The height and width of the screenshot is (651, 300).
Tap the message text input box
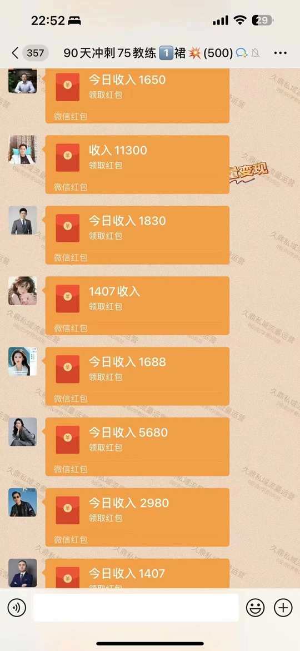tap(136, 608)
